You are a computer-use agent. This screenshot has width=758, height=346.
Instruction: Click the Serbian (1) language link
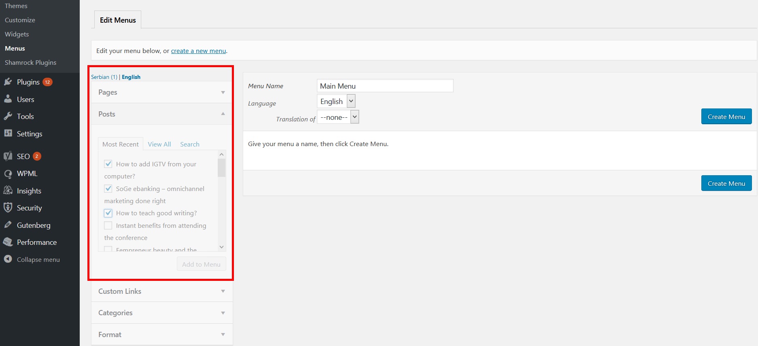pyautogui.click(x=104, y=77)
